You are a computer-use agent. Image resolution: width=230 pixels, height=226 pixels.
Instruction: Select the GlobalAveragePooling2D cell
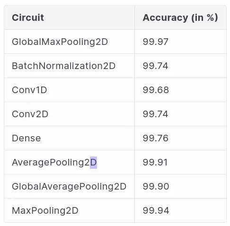[70, 186]
